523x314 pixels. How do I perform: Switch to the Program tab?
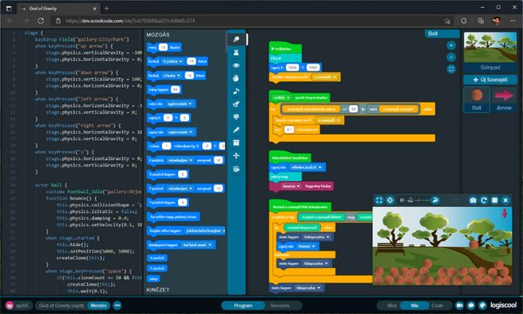point(243,305)
